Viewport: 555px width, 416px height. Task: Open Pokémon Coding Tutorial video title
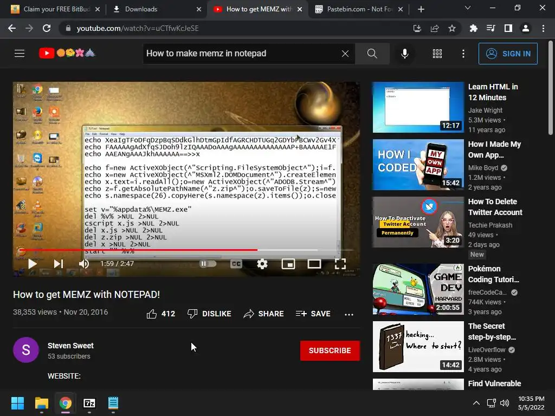(493, 274)
